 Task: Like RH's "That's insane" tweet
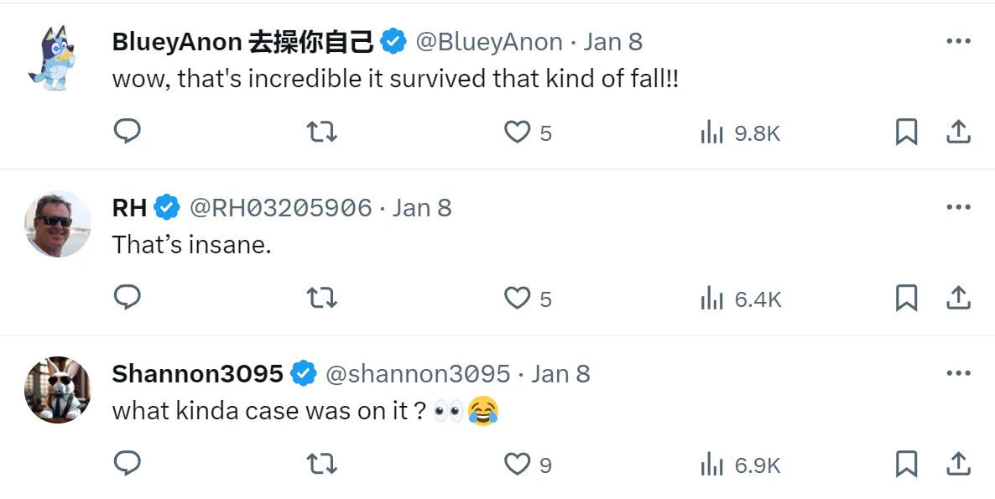click(x=518, y=298)
